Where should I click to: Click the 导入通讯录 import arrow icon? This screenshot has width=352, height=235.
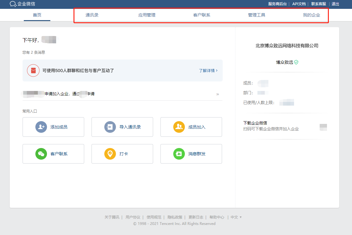pos(110,127)
